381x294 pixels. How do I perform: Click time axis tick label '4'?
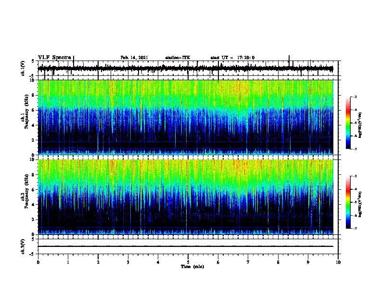click(158, 262)
